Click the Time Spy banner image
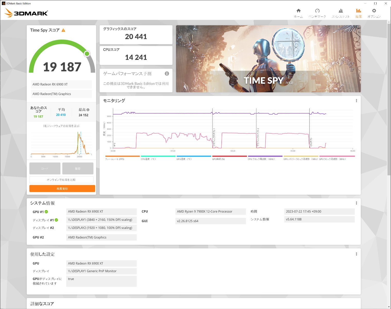Viewport: 391px width, 309px height. (x=268, y=59)
